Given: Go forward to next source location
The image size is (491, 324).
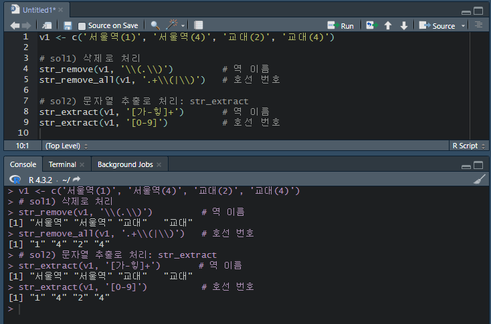Looking at the screenshot, I should coord(27,25).
